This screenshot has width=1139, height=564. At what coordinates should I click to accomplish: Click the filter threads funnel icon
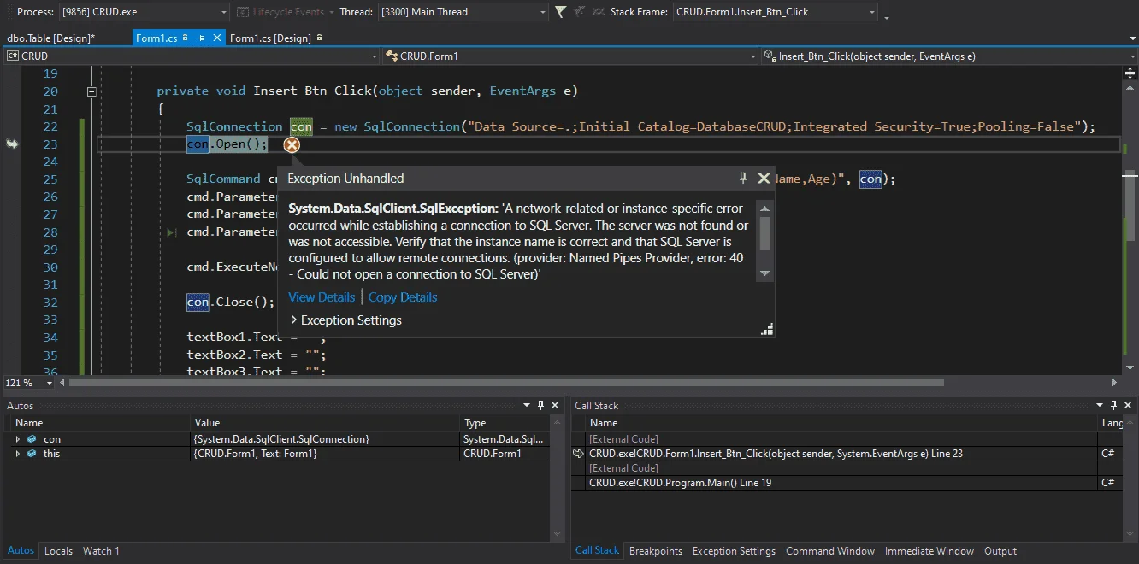(560, 12)
